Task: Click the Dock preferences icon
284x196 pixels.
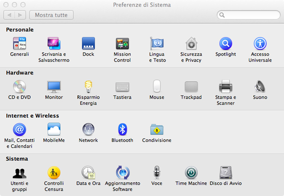Action: tap(88, 44)
